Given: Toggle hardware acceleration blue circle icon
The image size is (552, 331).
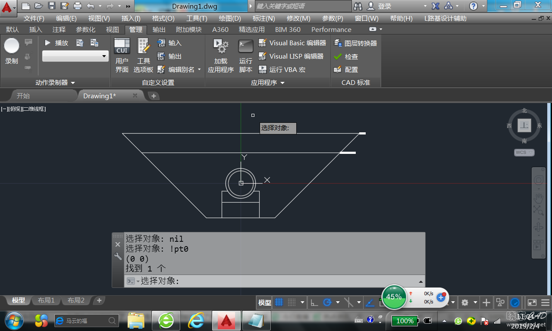Looking at the screenshot, I should 514,303.
